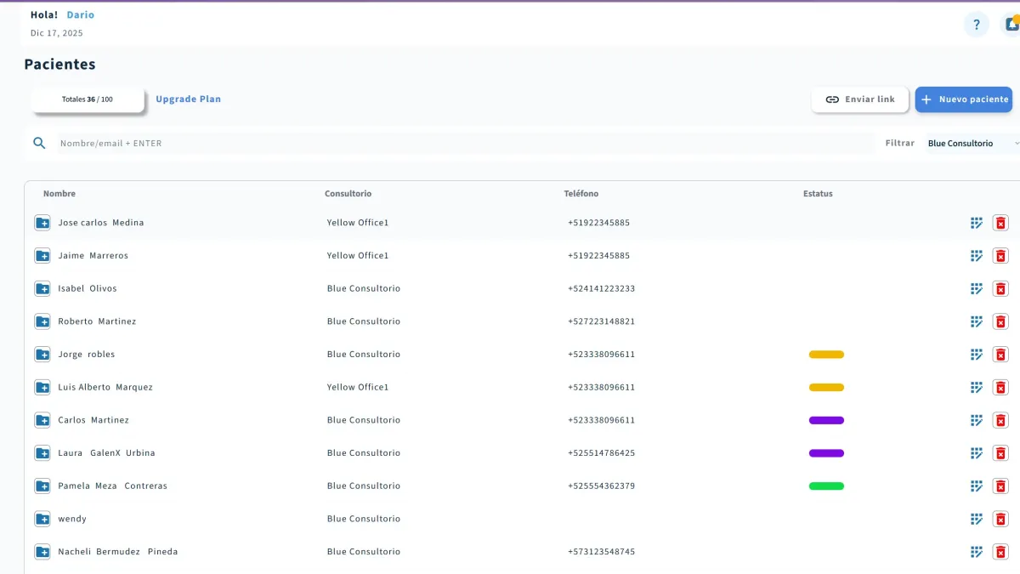The height and width of the screenshot is (574, 1020).
Task: Click the Dario user name link
Action: [x=81, y=15]
